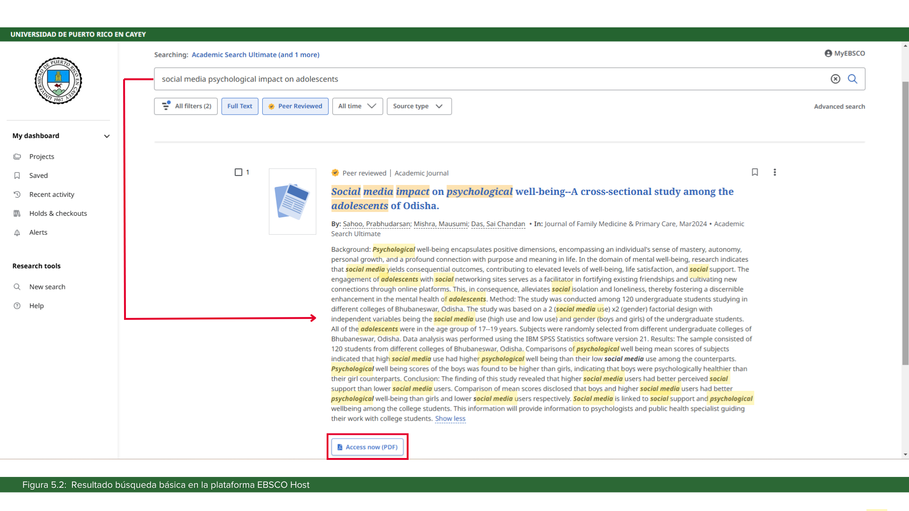Screen dimensions: 909x511
Task: Toggle the Full Text filter
Action: click(240, 106)
